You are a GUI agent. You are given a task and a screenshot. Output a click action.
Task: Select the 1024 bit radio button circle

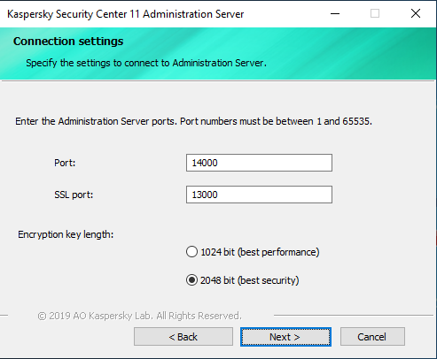point(191,252)
